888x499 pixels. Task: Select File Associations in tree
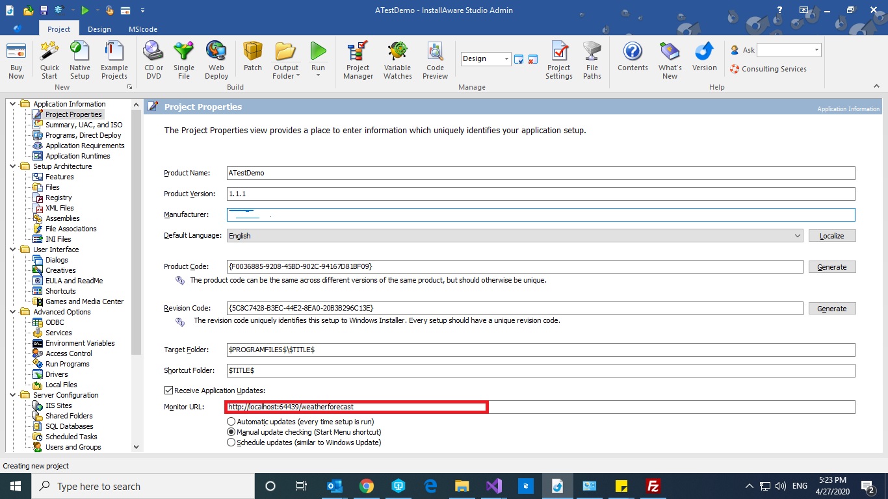point(71,229)
